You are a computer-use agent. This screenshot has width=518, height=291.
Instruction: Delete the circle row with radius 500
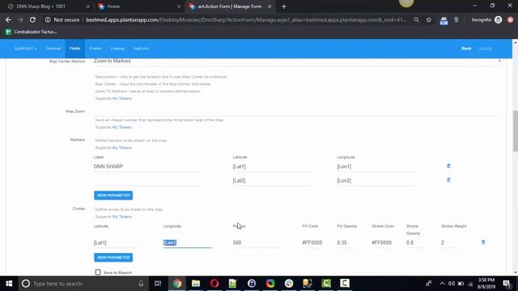(x=483, y=242)
